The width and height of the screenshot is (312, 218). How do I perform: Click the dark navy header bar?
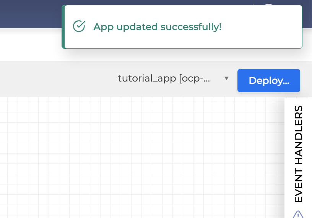point(31,14)
